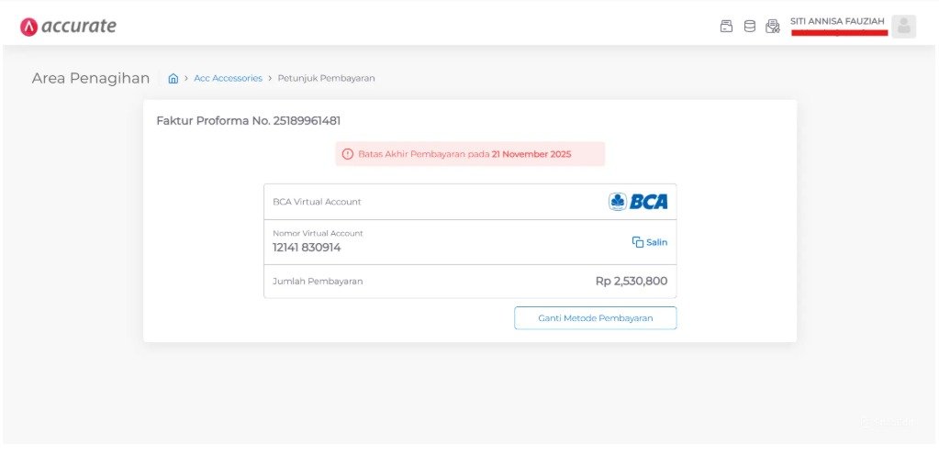
Task: Open the database icon in the header
Action: [x=749, y=27]
